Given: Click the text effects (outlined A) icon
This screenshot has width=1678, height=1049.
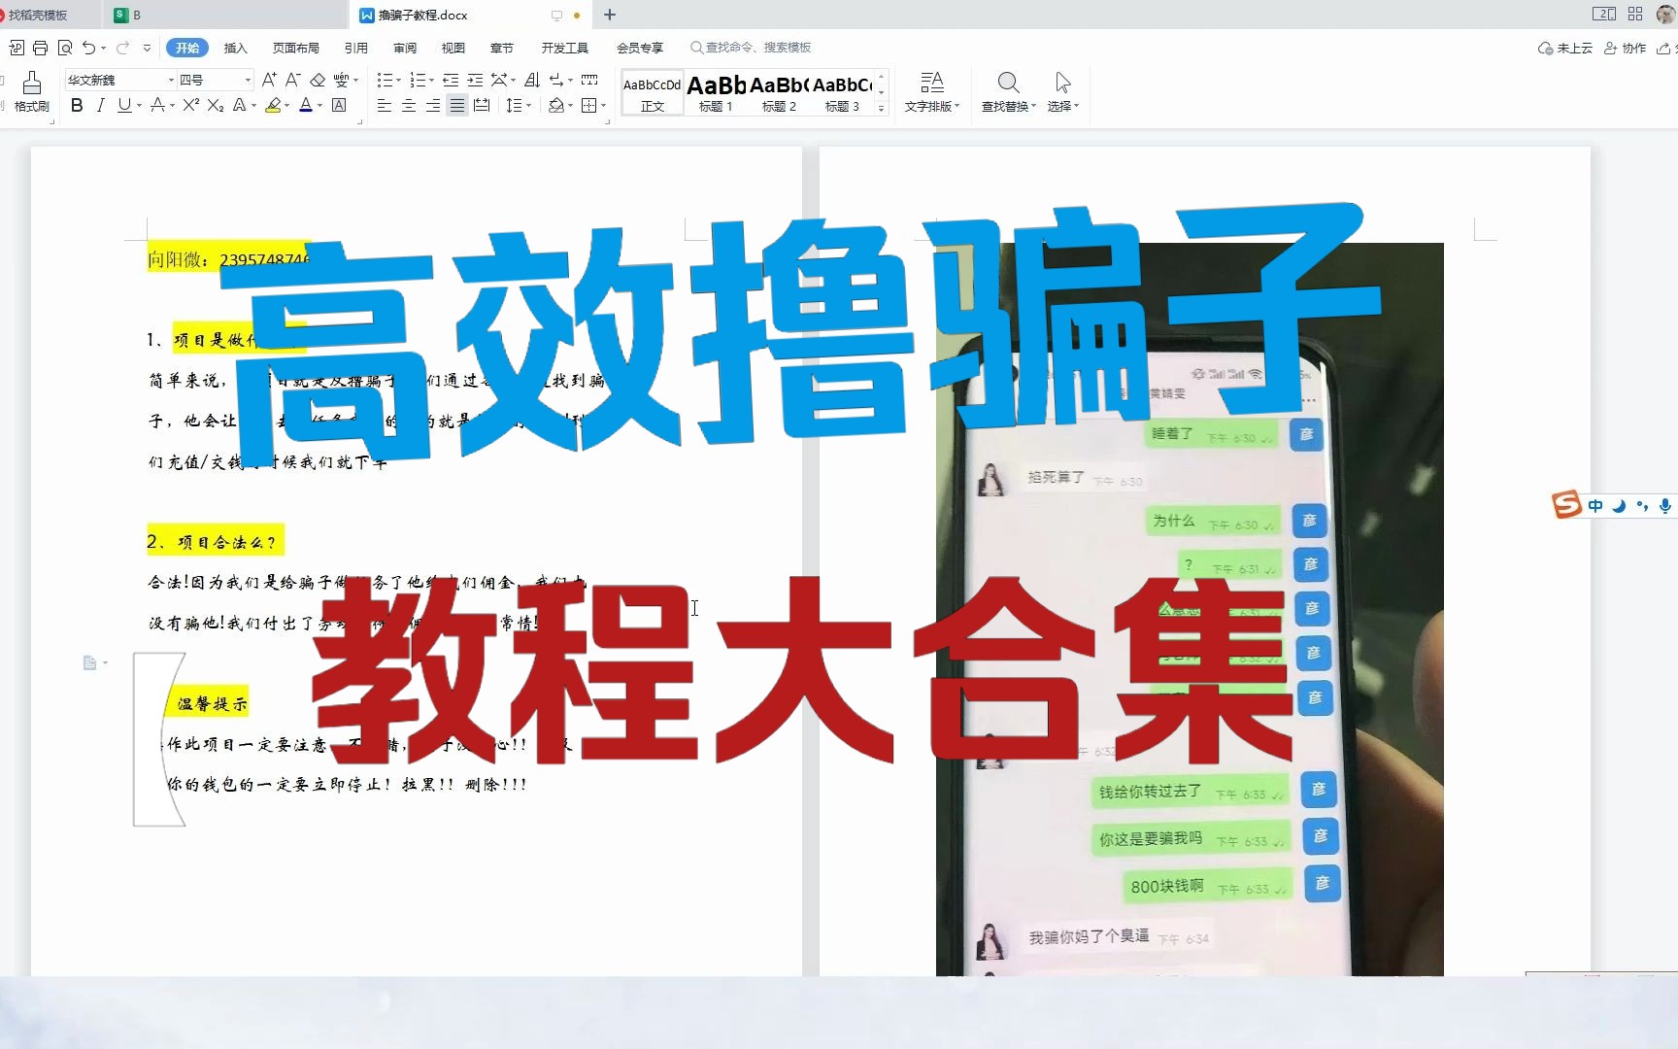Looking at the screenshot, I should [x=240, y=105].
